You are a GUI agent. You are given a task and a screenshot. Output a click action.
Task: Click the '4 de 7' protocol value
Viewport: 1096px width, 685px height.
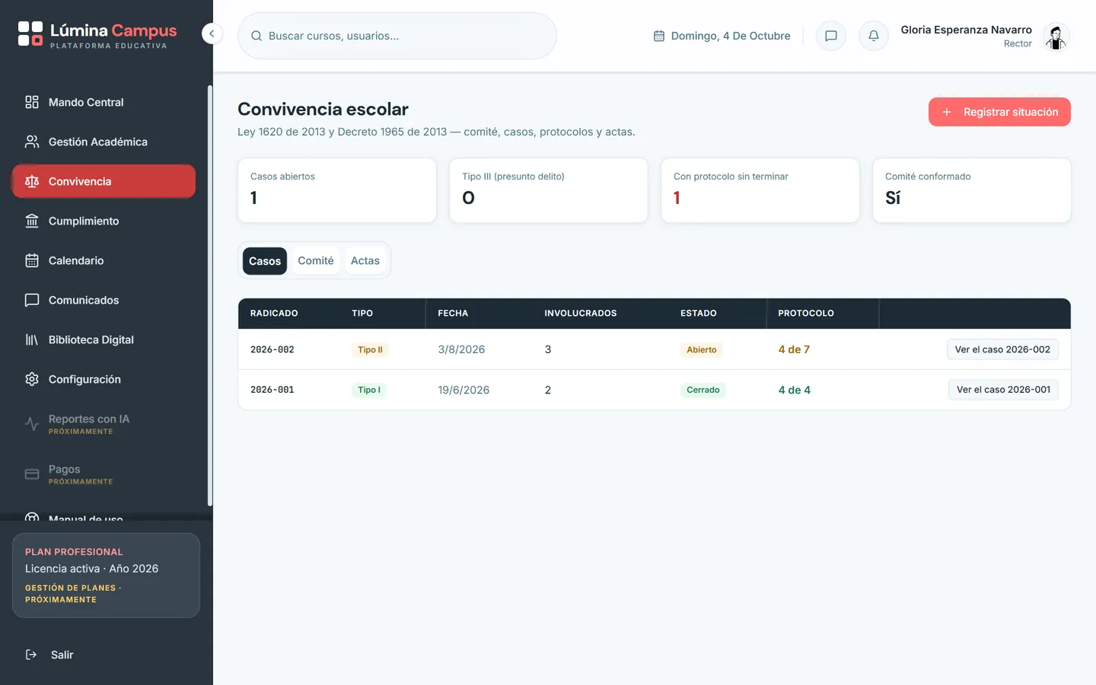[794, 349]
